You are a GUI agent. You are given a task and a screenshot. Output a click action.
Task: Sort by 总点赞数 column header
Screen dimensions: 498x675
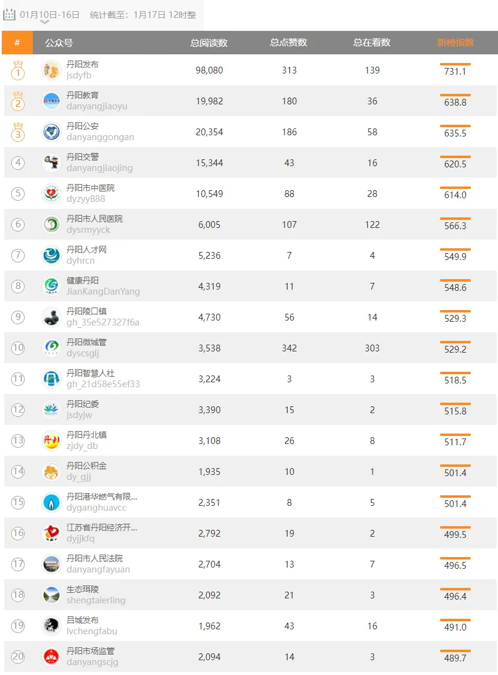pos(289,43)
